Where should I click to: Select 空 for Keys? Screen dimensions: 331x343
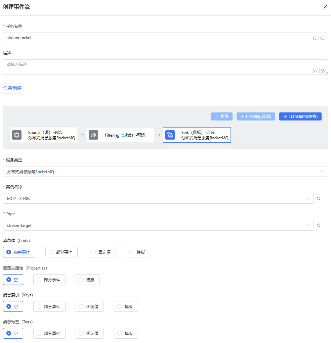point(13,306)
